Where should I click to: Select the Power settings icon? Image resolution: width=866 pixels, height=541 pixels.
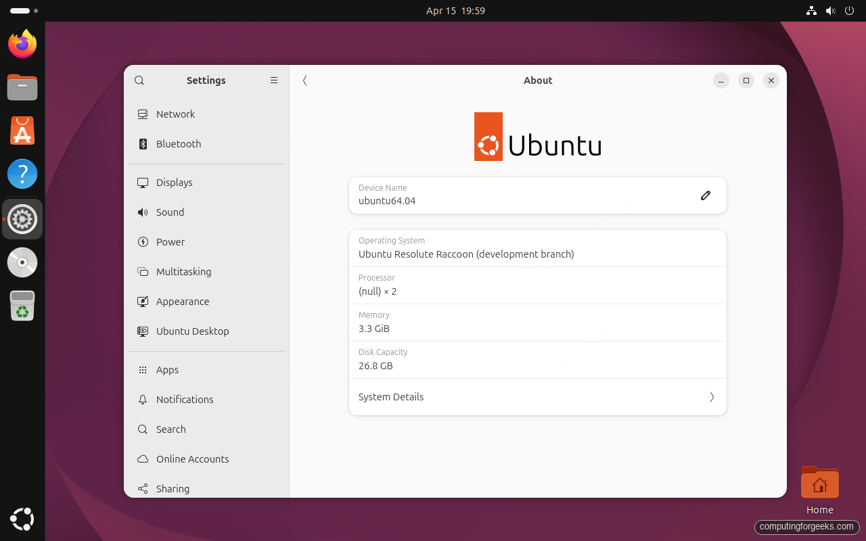point(143,241)
